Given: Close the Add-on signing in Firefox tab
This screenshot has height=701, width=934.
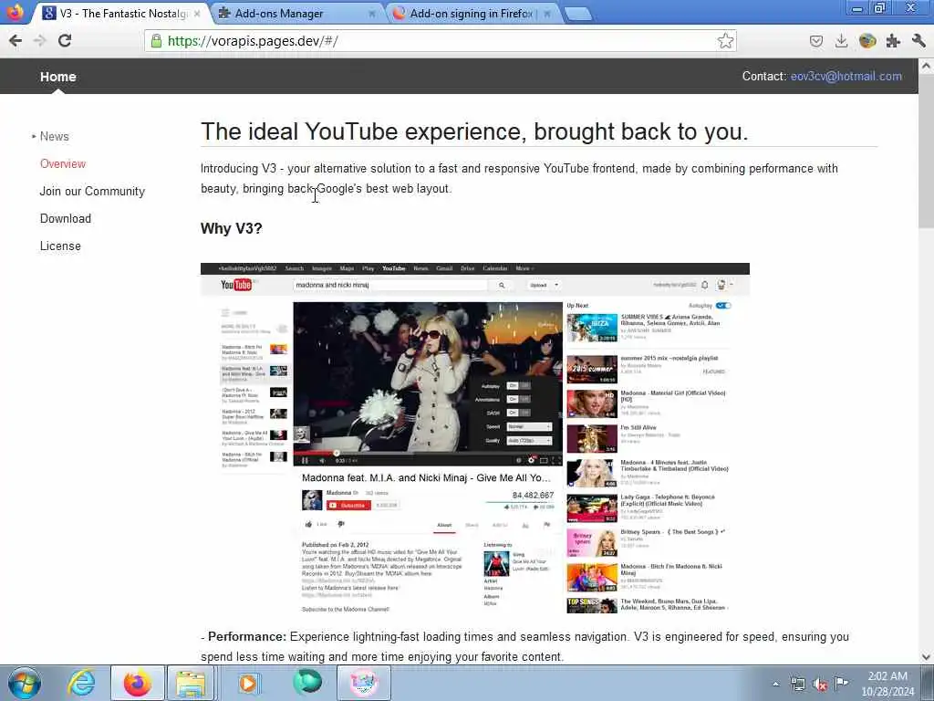Looking at the screenshot, I should (x=547, y=13).
